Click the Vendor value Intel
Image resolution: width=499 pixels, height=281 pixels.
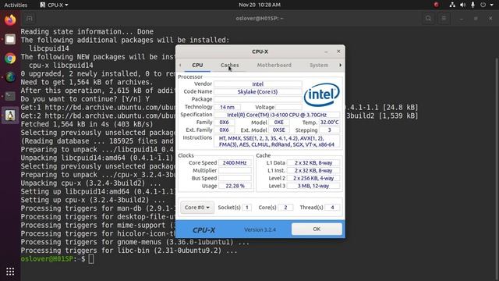(x=258, y=84)
